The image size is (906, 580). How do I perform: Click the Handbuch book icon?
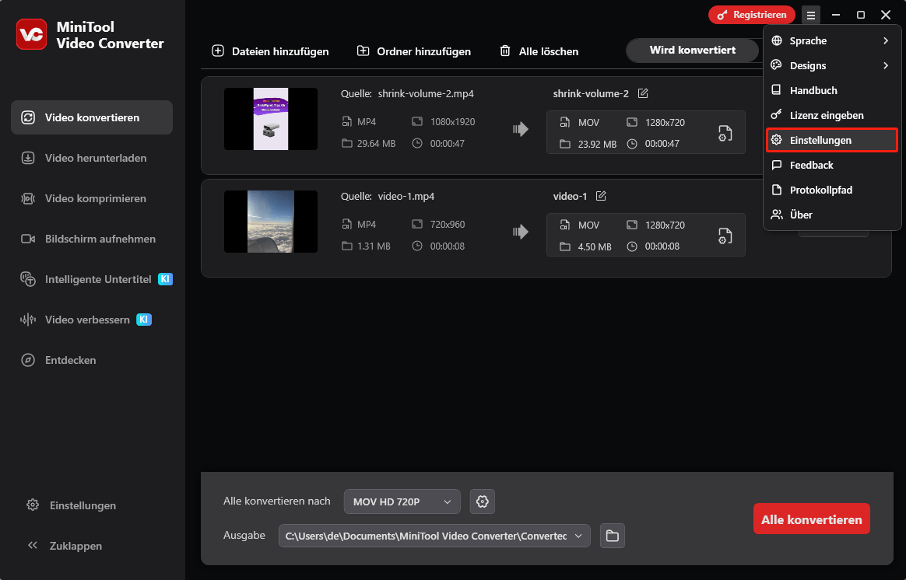click(777, 90)
